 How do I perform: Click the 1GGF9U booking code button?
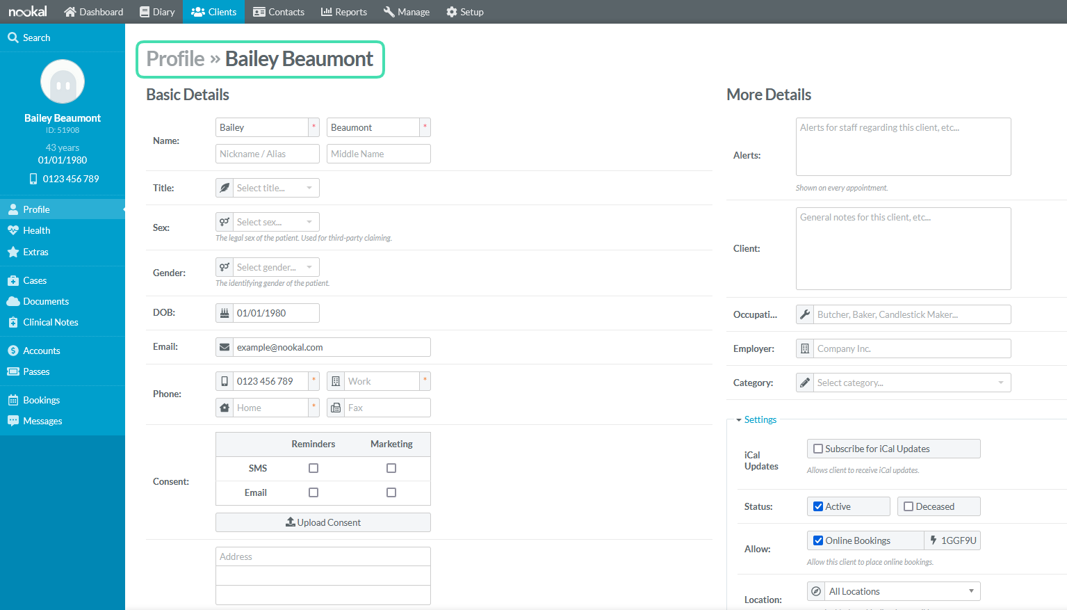click(x=952, y=540)
